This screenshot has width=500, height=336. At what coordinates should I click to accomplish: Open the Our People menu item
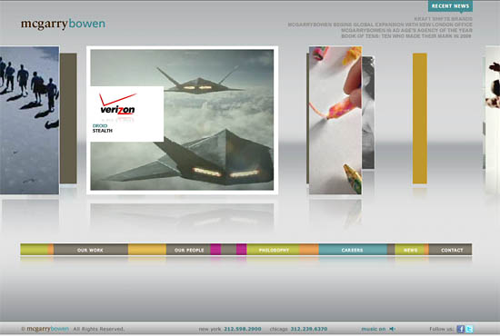[189, 250]
